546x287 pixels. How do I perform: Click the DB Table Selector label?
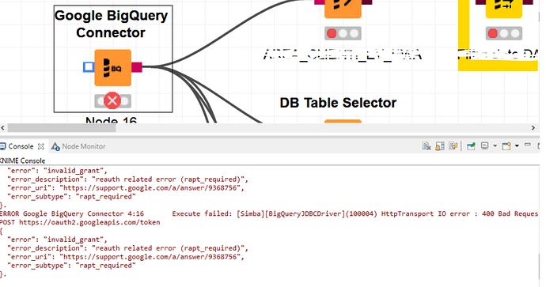(338, 103)
